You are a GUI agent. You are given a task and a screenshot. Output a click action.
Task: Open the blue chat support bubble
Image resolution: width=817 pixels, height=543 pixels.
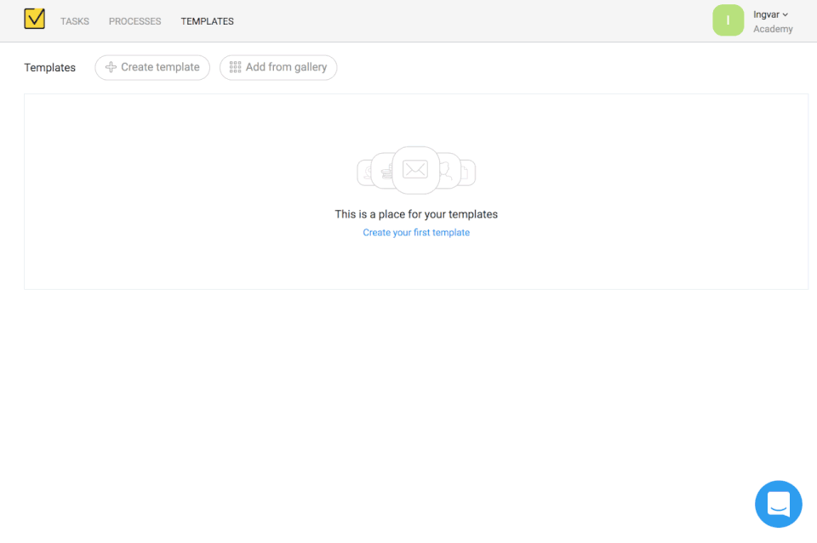coord(778,504)
